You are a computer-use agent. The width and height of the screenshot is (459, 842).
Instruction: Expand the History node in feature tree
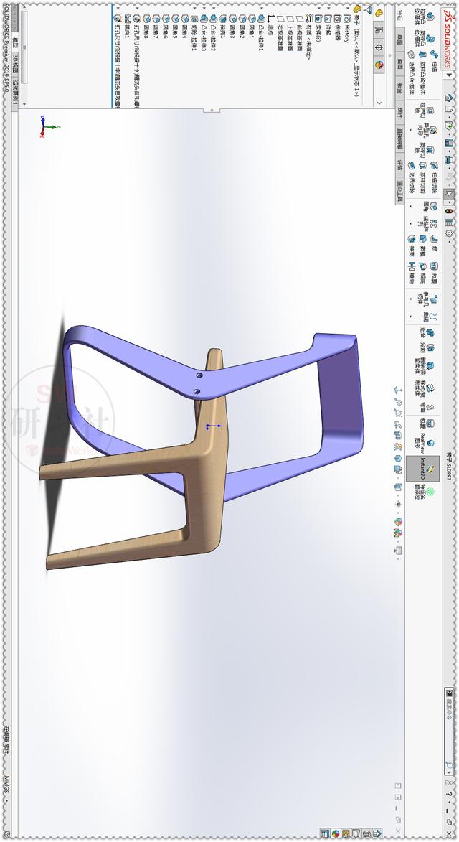pyautogui.click(x=347, y=7)
